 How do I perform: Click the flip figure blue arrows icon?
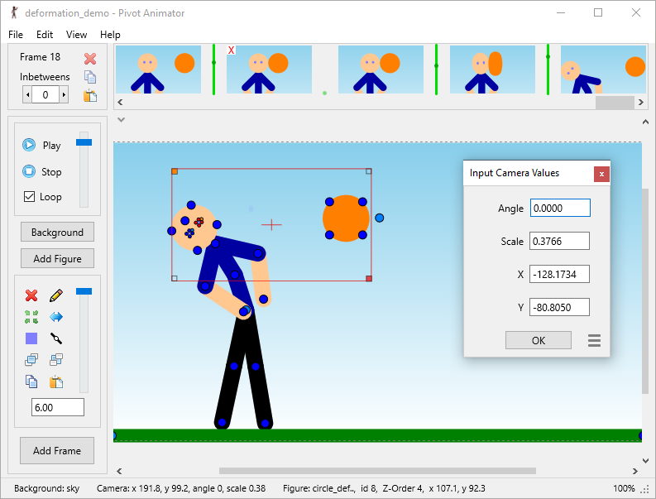tap(56, 317)
